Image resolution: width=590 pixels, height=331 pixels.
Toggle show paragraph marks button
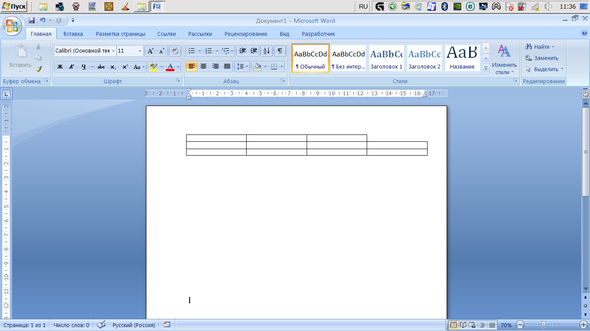click(x=280, y=51)
